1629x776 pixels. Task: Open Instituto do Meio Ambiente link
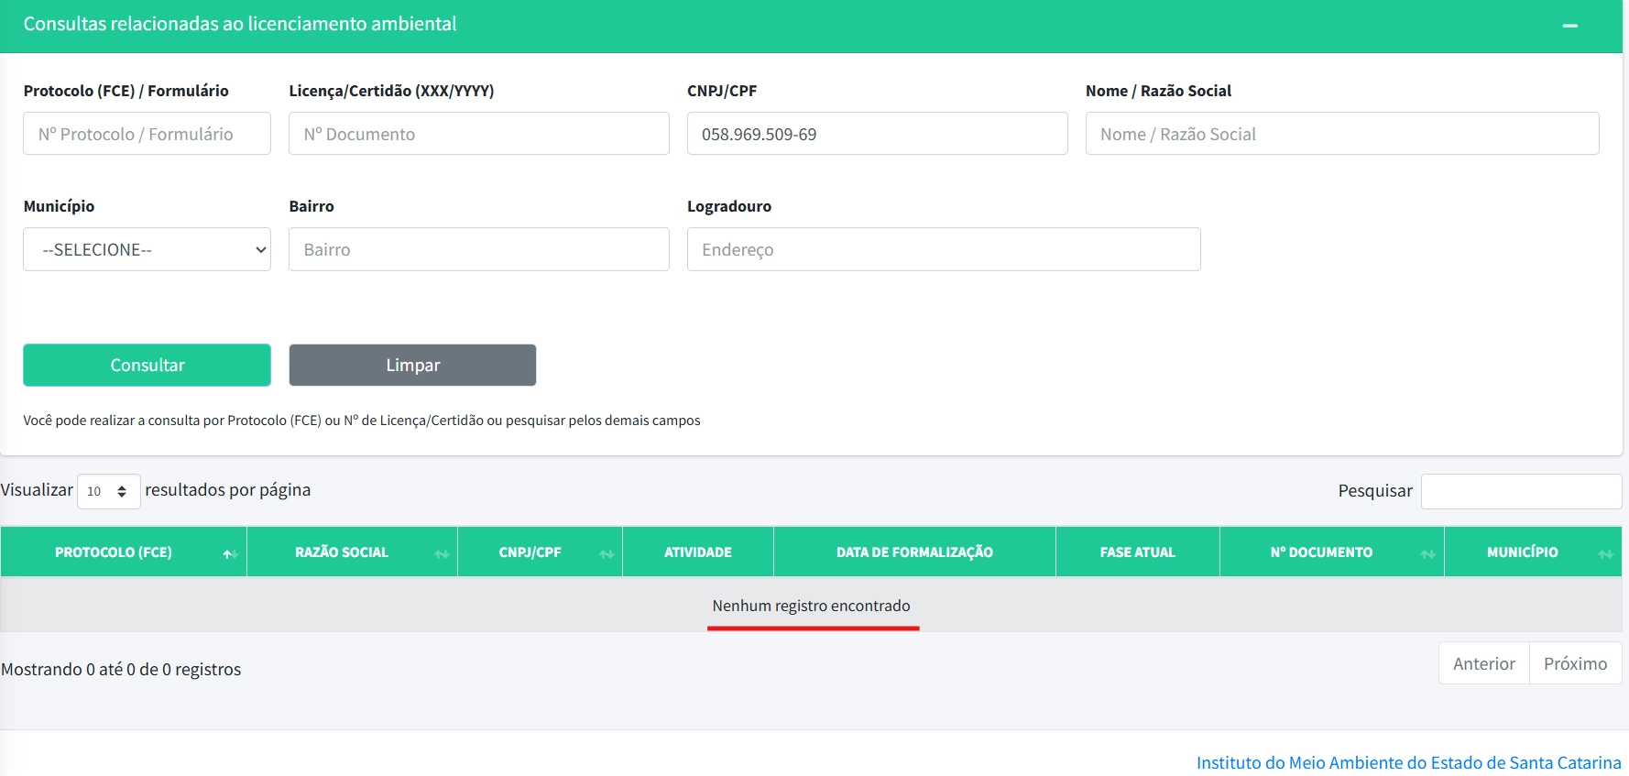point(1408,762)
